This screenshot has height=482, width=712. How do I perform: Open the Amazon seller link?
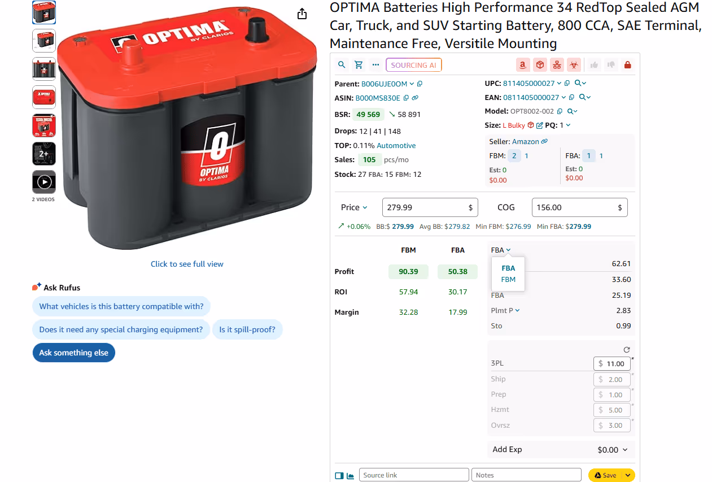pyautogui.click(x=526, y=142)
